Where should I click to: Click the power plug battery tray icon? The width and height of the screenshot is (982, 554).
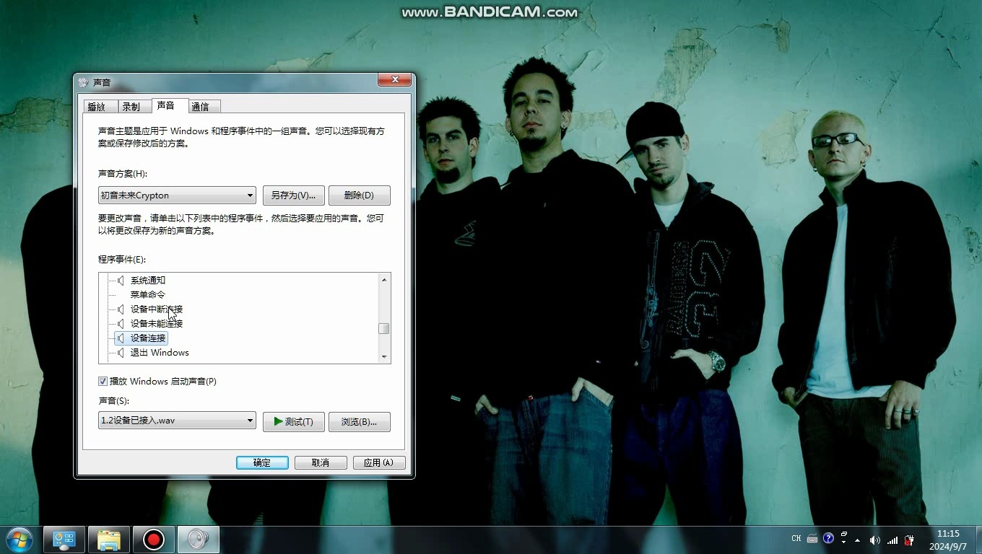click(x=909, y=540)
